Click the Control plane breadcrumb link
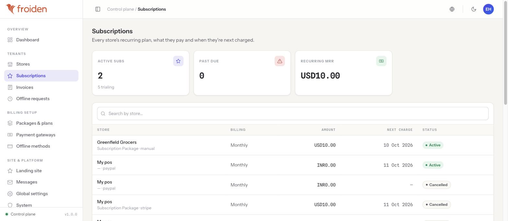508x221 pixels. click(121, 9)
